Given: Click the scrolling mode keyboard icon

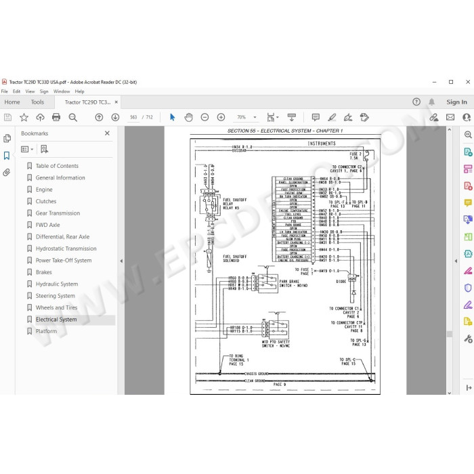Looking at the screenshot, I should pyautogui.click(x=292, y=117).
